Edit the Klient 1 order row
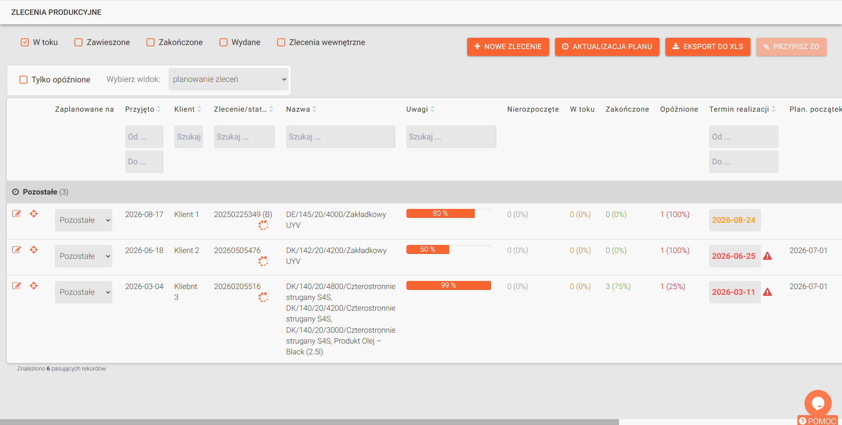842x425 pixels. (17, 214)
